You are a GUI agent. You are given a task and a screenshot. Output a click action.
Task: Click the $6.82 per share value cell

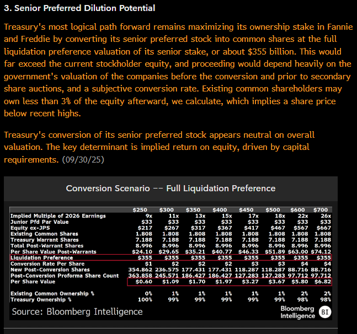coord(323,282)
